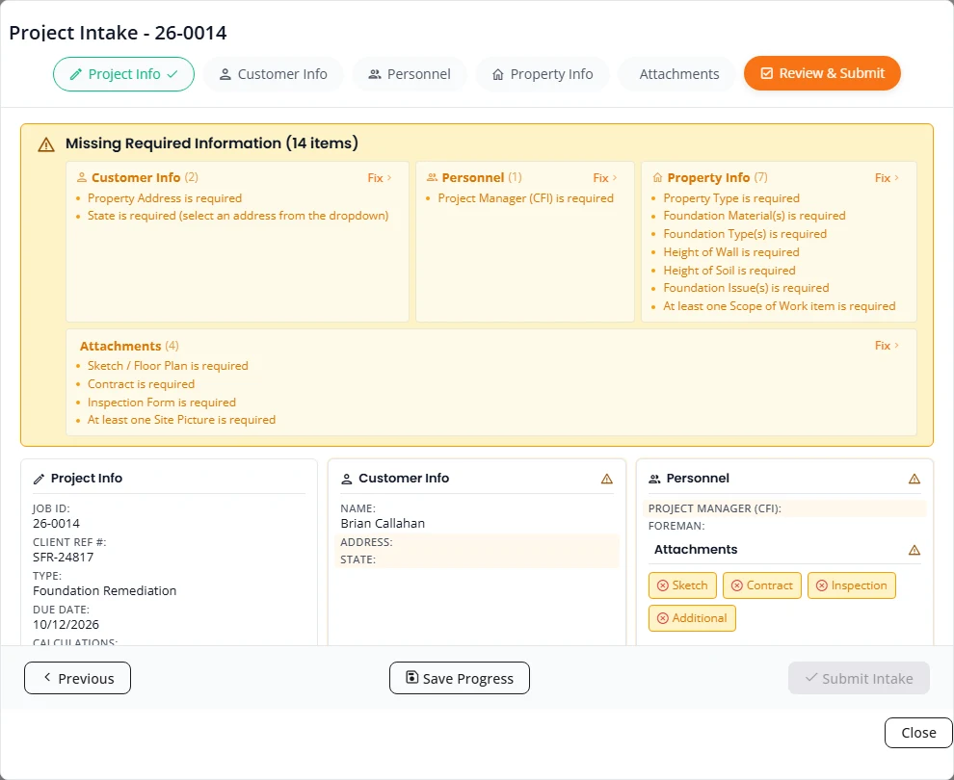Click the person icon on Customer Info tab
954x780 pixels.
tap(225, 74)
